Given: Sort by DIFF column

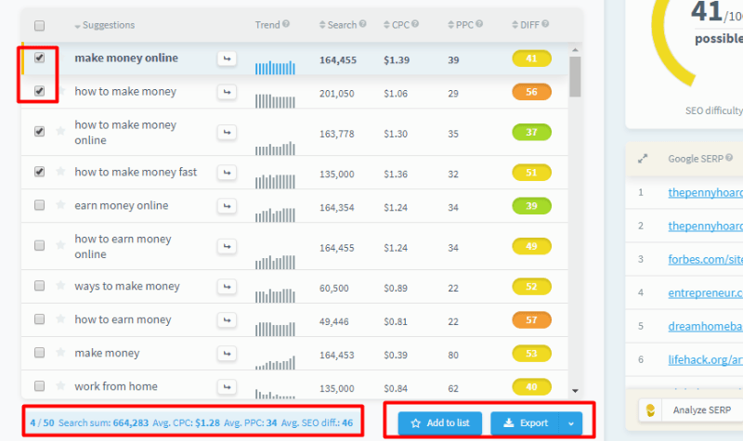Looking at the screenshot, I should tap(526, 25).
